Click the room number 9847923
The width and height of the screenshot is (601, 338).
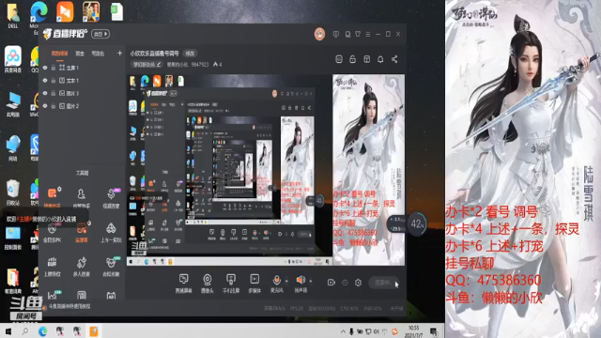click(x=200, y=65)
